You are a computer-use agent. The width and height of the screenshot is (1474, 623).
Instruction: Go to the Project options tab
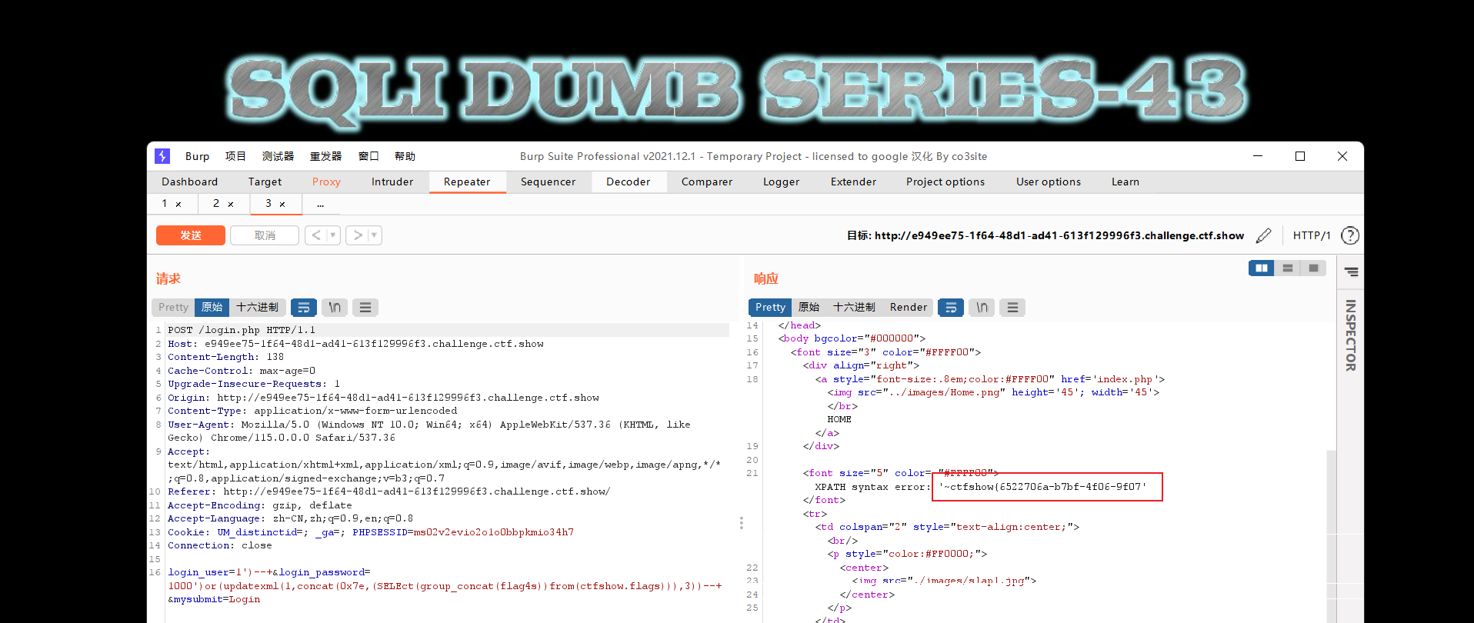pyautogui.click(x=945, y=182)
